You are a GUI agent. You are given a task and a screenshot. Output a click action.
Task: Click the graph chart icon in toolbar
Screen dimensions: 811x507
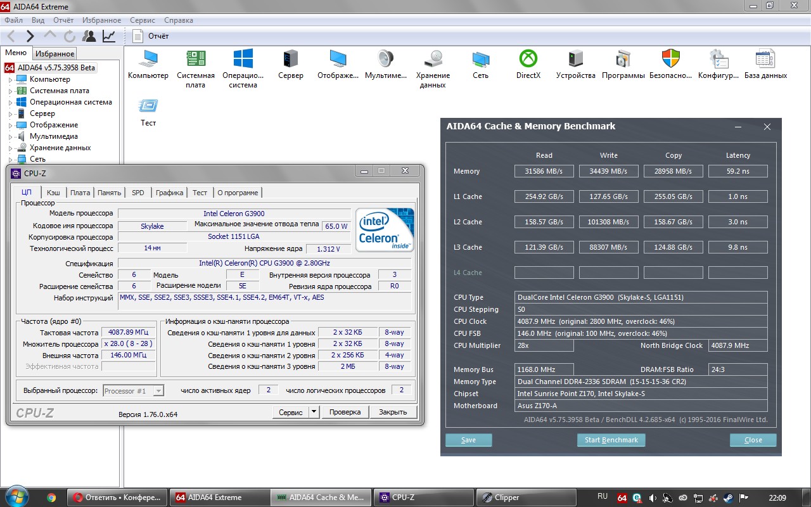(x=109, y=36)
